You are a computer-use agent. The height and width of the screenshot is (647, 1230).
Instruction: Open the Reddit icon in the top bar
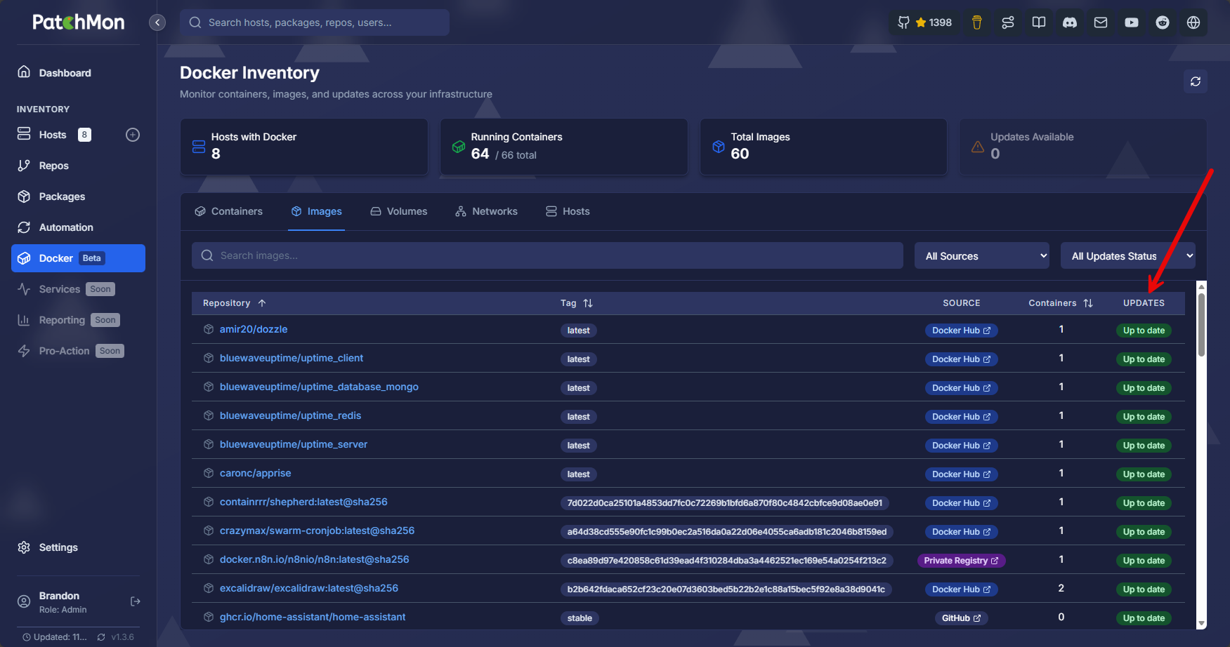(1163, 22)
